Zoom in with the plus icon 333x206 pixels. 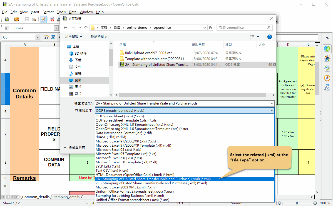pos(315,203)
